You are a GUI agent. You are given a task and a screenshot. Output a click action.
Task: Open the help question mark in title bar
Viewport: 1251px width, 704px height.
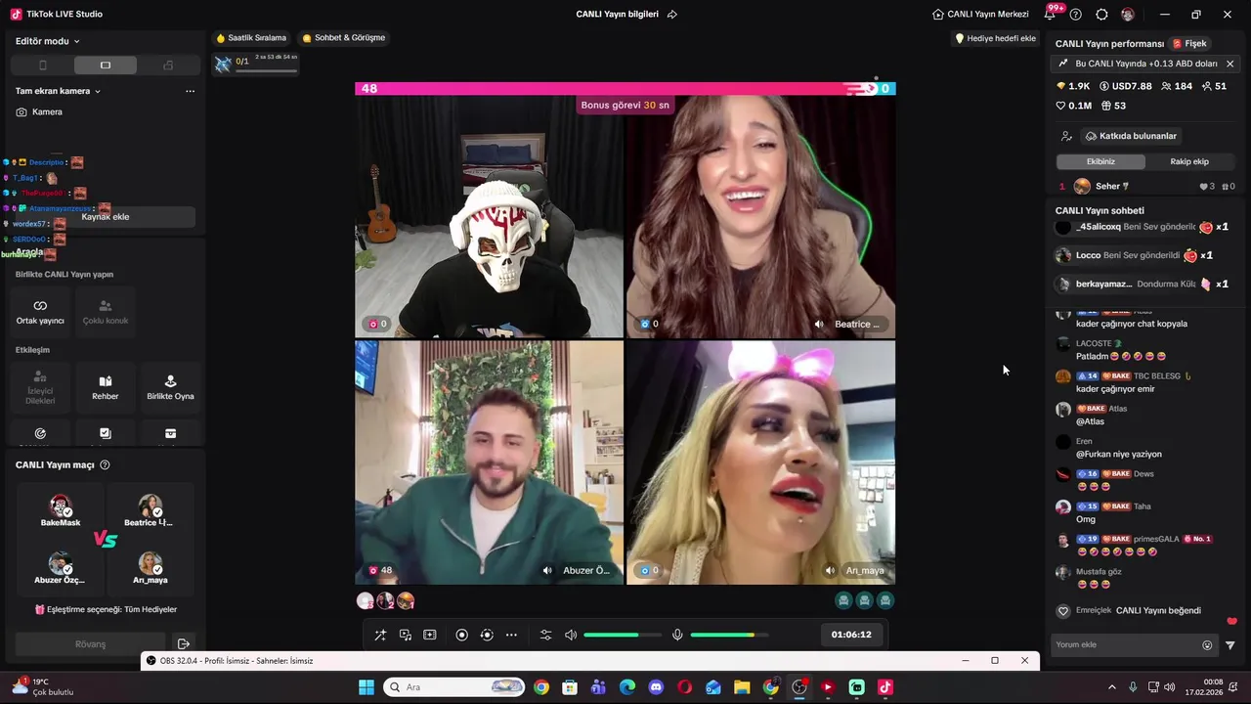pos(1076,15)
